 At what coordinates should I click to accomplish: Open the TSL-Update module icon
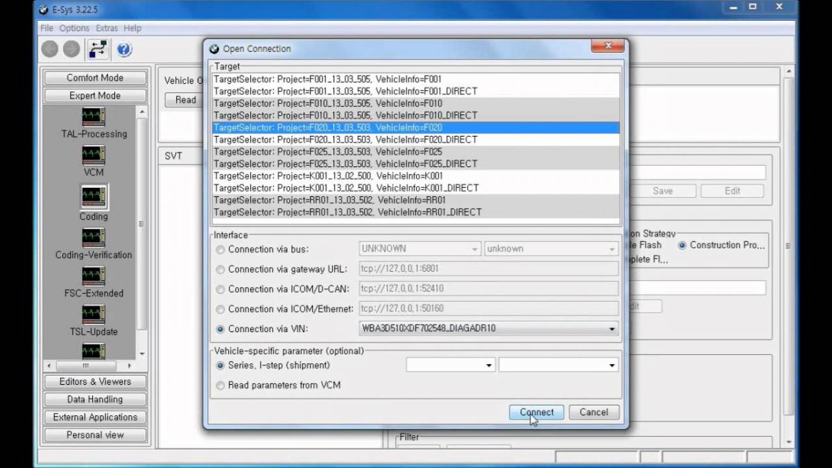[x=94, y=315]
